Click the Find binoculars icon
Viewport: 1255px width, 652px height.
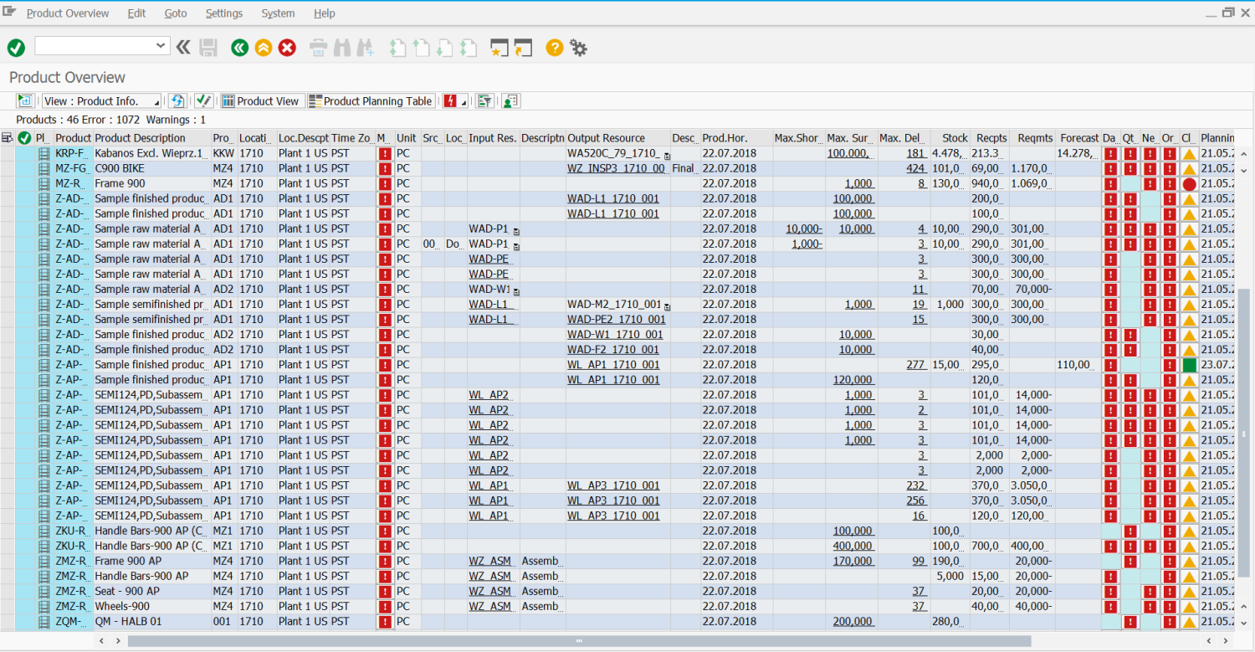pyautogui.click(x=342, y=48)
